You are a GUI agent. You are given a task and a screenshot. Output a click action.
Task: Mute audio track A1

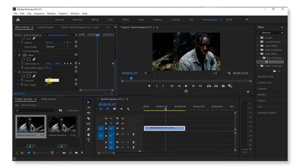pos(123,134)
